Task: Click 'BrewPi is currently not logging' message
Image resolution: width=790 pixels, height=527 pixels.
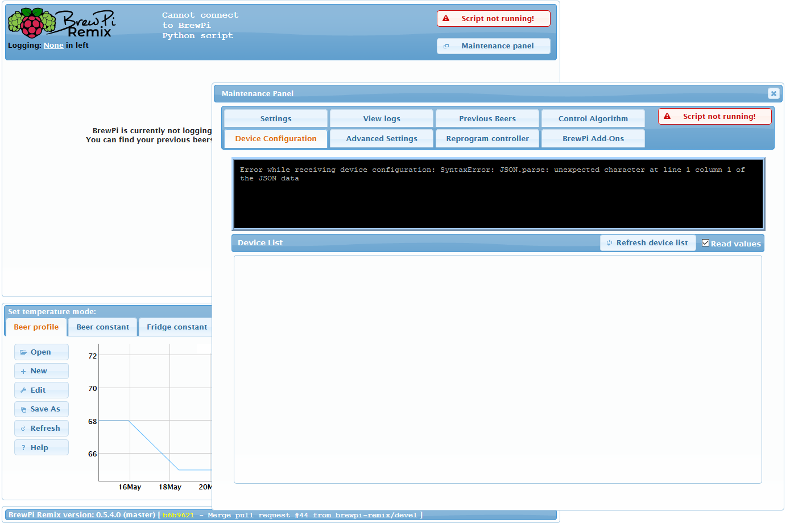Action: click(152, 131)
